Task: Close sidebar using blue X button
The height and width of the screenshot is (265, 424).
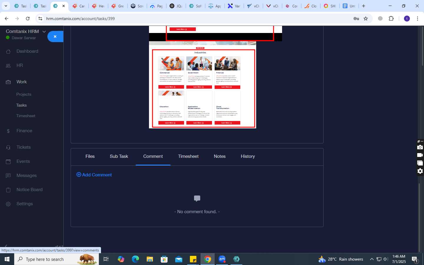Action: [55, 37]
